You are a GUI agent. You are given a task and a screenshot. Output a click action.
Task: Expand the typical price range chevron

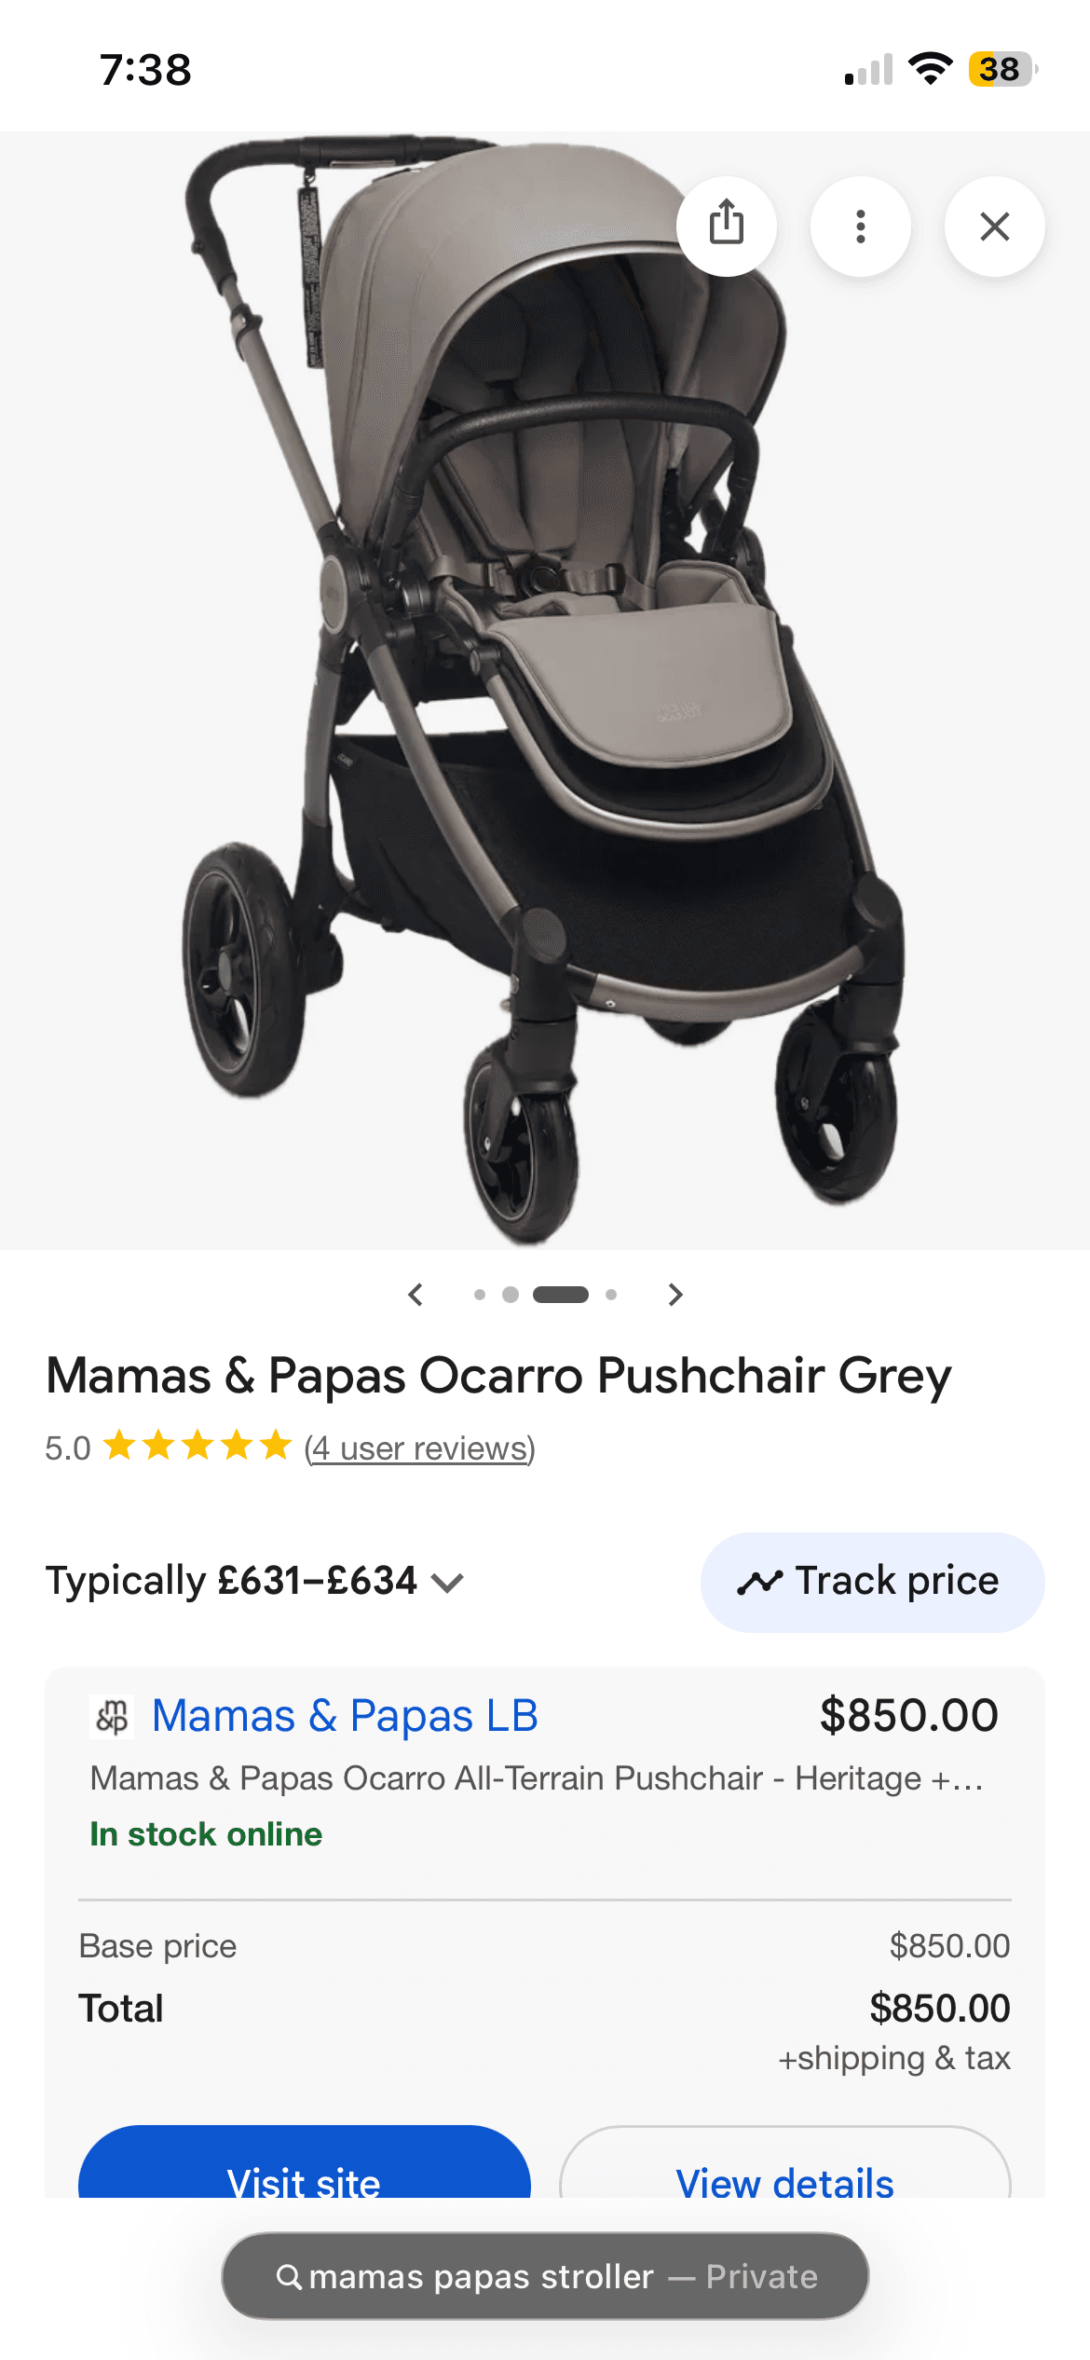point(448,1583)
